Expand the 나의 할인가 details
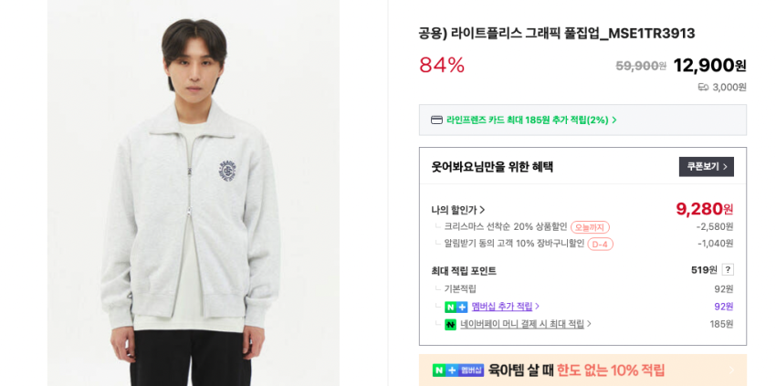The width and height of the screenshot is (776, 386). 458,210
